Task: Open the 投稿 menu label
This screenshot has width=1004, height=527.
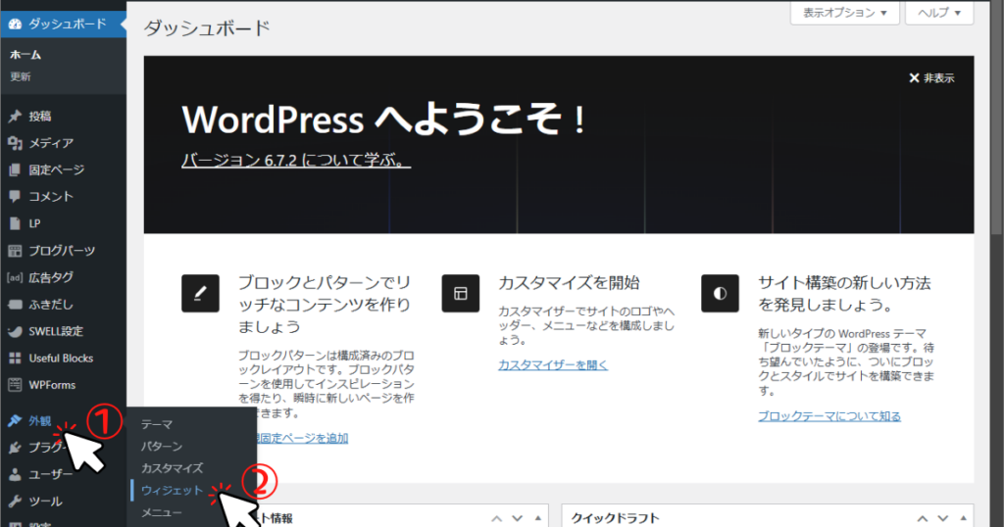Action: 39,117
